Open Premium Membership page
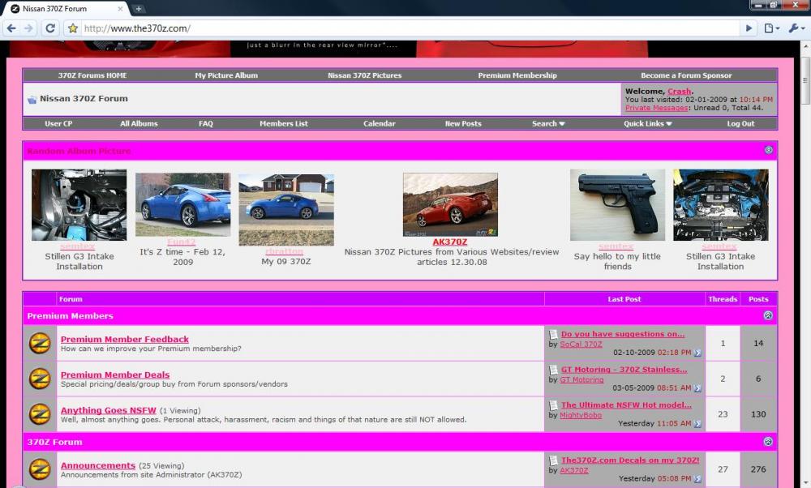 (517, 75)
